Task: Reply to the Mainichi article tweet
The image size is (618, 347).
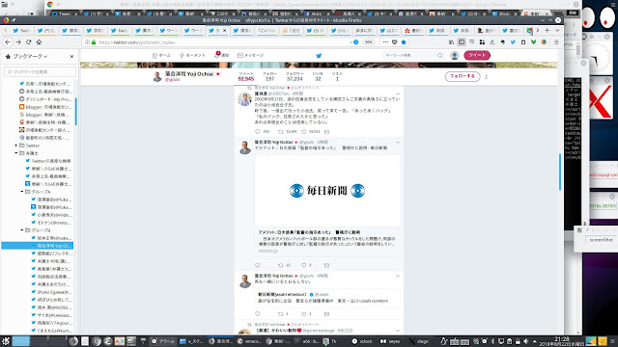Action: click(258, 265)
